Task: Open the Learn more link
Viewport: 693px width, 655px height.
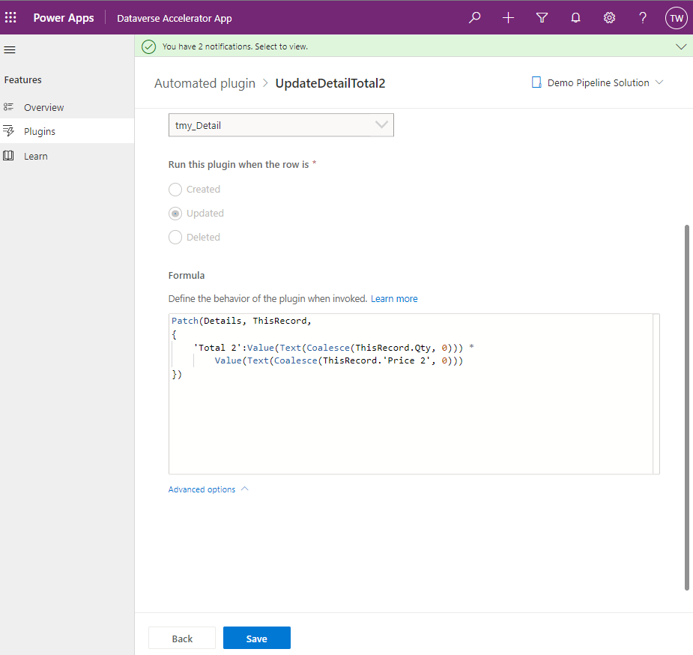Action: 394,299
